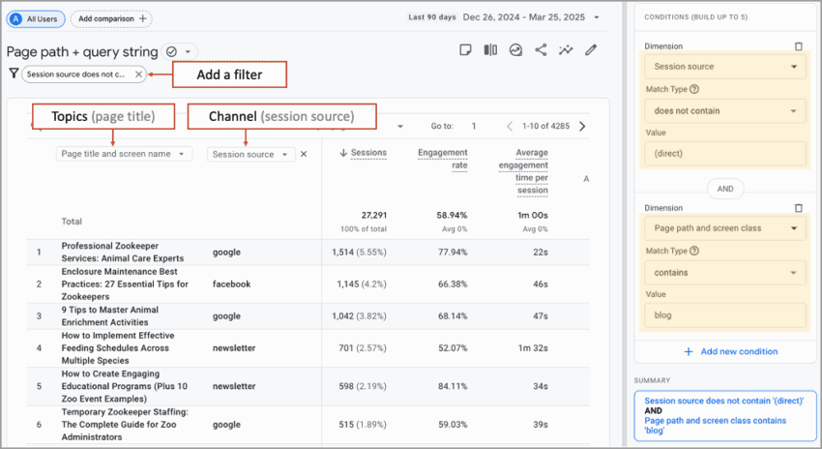Open the contains match type dropdown
822x449 pixels.
(725, 272)
